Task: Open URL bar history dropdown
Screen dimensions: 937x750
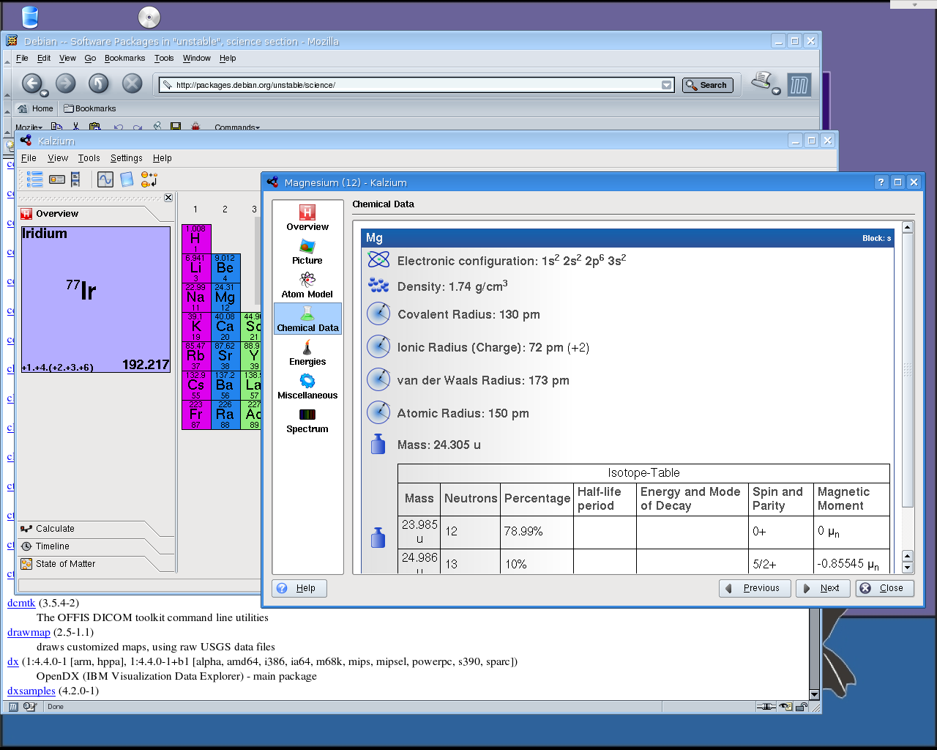Action: point(666,85)
